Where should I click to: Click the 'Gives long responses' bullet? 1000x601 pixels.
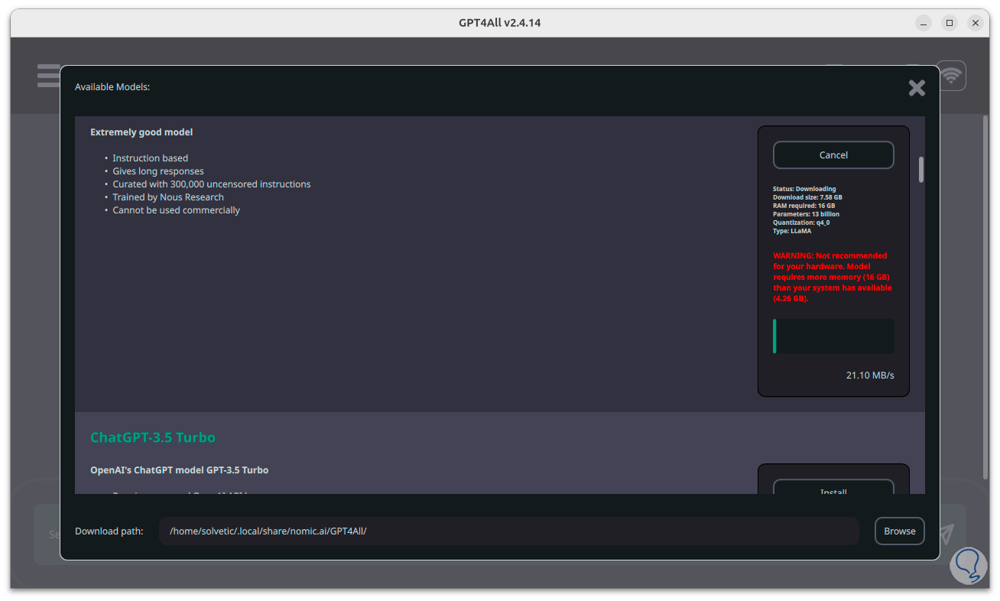tap(158, 171)
